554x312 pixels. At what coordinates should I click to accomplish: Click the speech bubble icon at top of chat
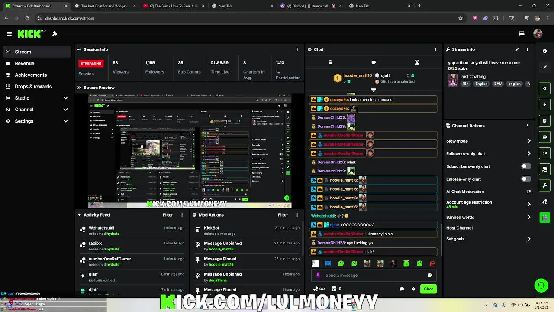click(374, 62)
